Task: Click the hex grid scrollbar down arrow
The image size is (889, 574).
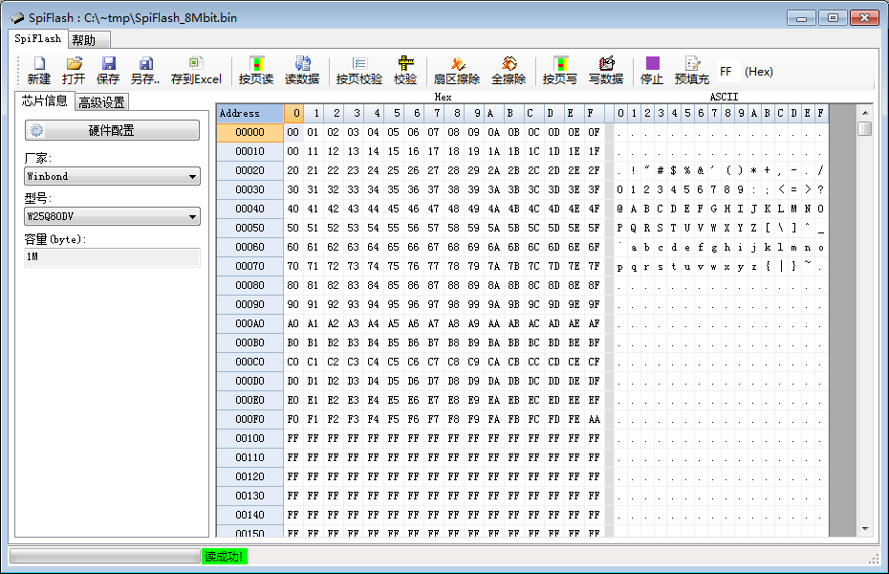Action: tap(864, 527)
